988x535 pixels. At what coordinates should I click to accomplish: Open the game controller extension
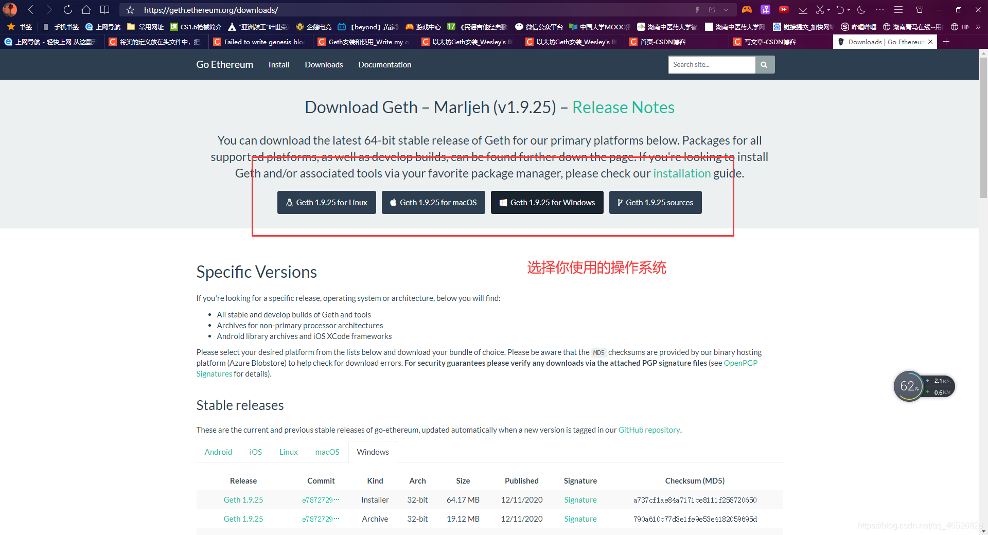747,10
